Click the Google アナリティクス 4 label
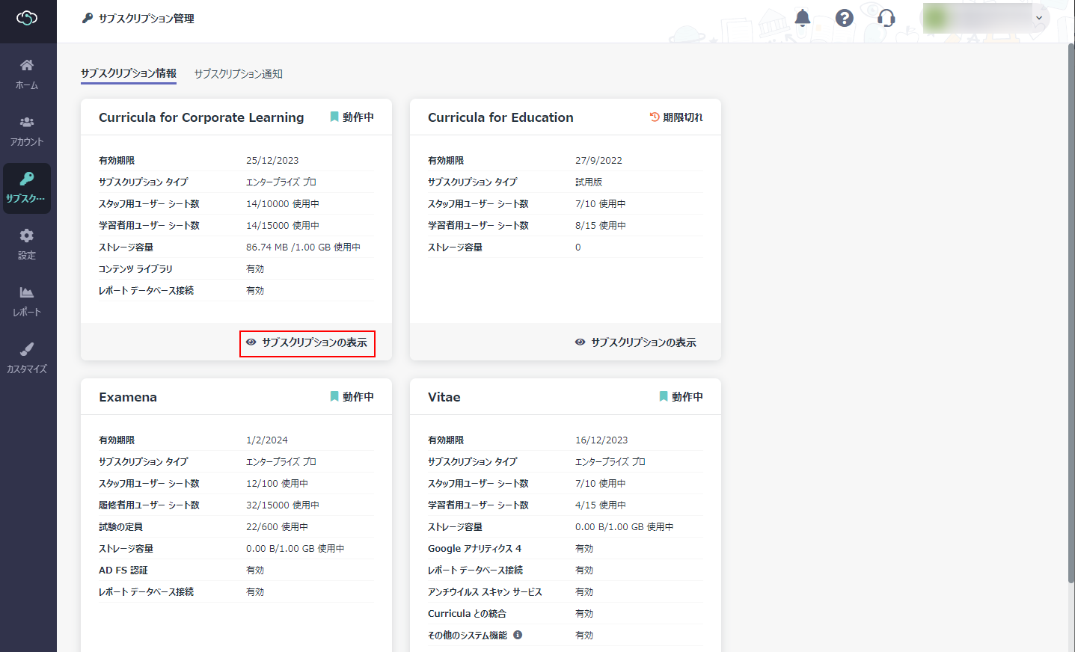Viewport: 1075px width, 652px height. (x=475, y=548)
